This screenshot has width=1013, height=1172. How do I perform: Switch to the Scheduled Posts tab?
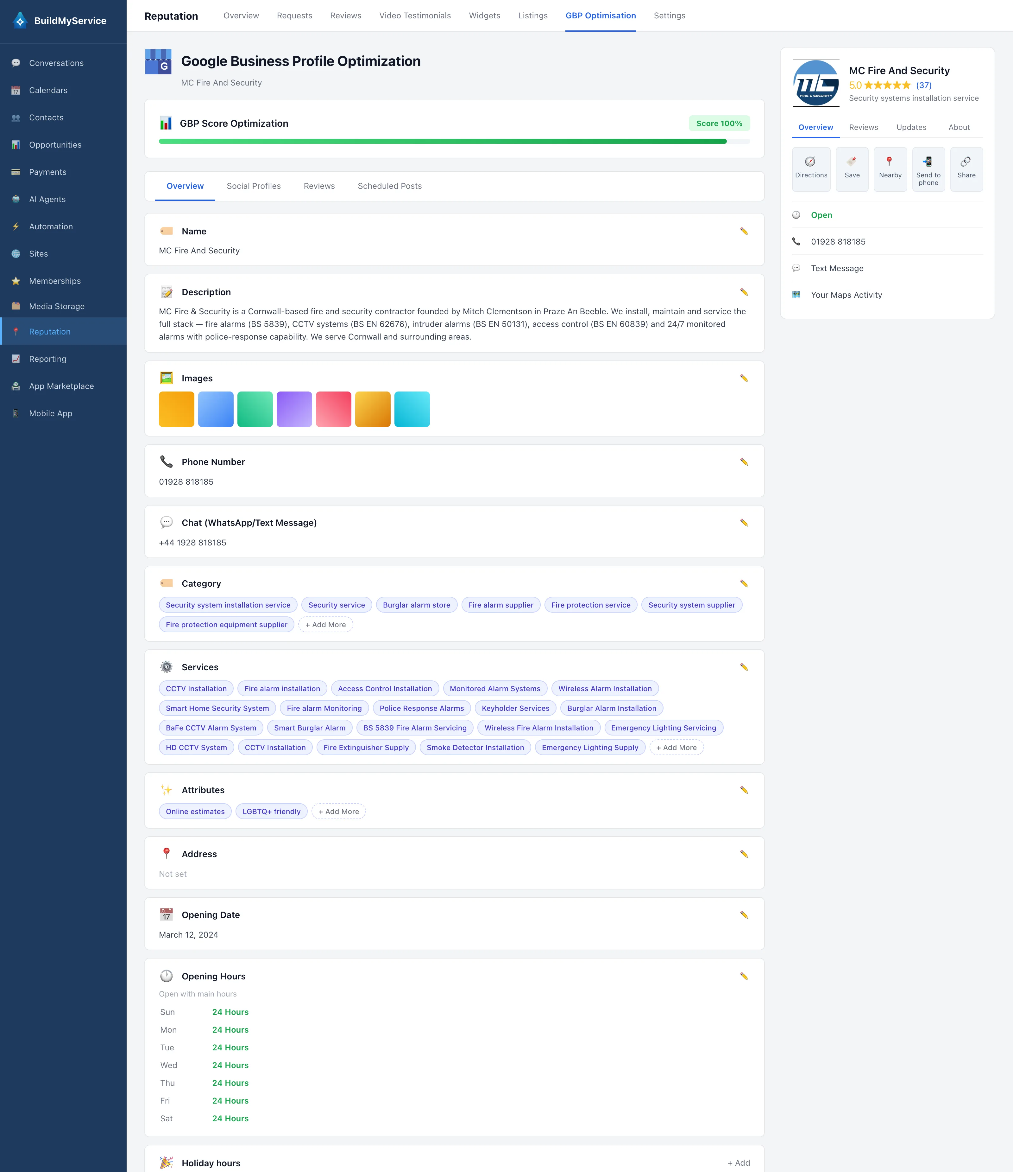tap(389, 186)
